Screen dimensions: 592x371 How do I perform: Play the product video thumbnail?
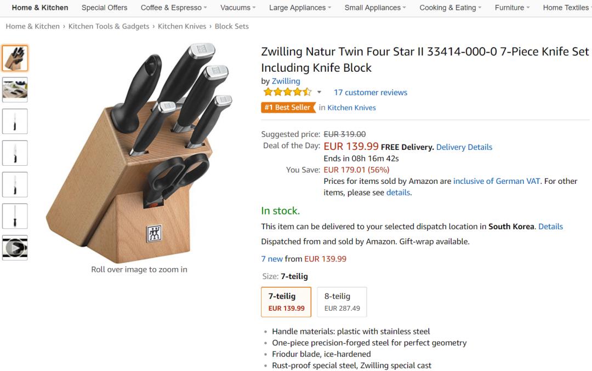[15, 248]
